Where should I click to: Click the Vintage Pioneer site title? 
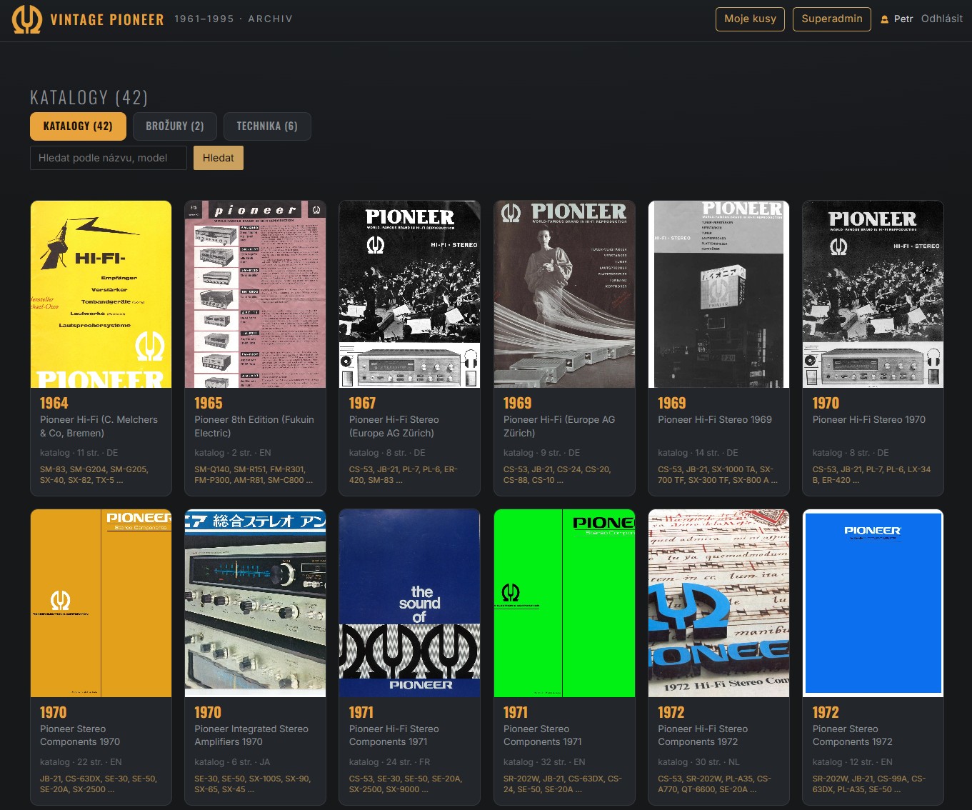click(x=107, y=19)
